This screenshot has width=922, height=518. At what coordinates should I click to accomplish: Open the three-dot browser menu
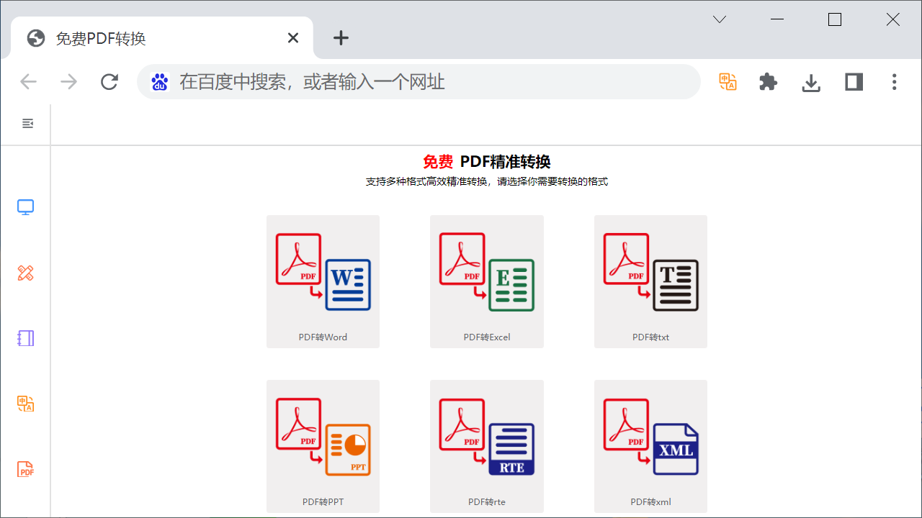(894, 81)
